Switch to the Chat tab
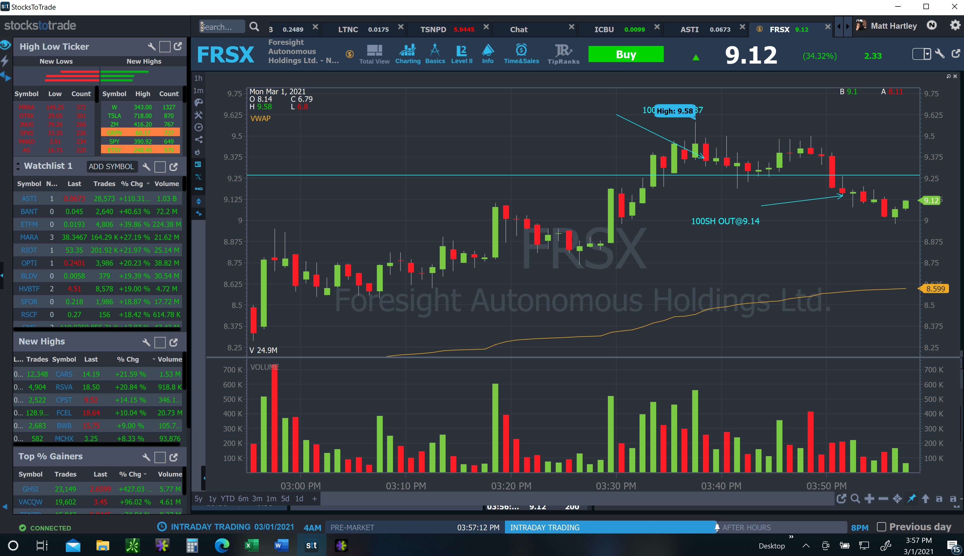The image size is (964, 556). 519,29
